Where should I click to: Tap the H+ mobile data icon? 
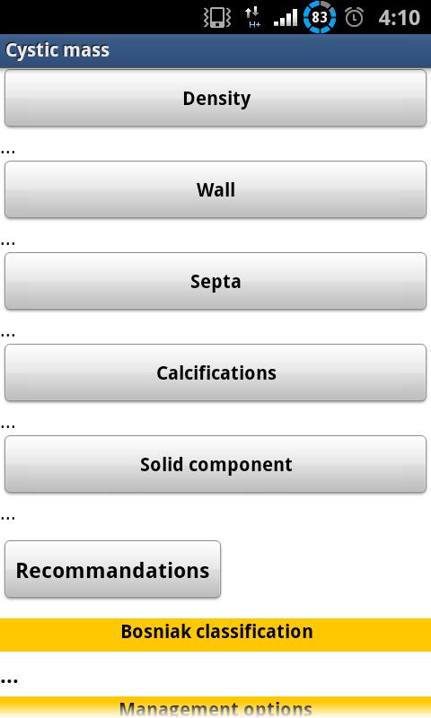253,18
